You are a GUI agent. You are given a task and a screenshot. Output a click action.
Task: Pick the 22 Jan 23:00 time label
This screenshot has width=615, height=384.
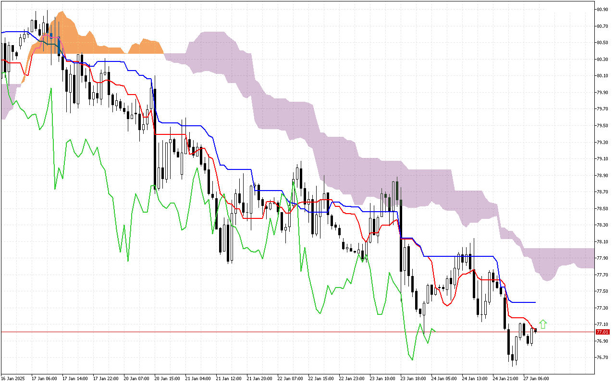pos(352,378)
